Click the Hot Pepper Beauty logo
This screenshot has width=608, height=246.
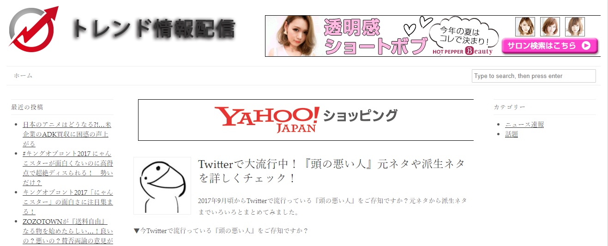(463, 51)
